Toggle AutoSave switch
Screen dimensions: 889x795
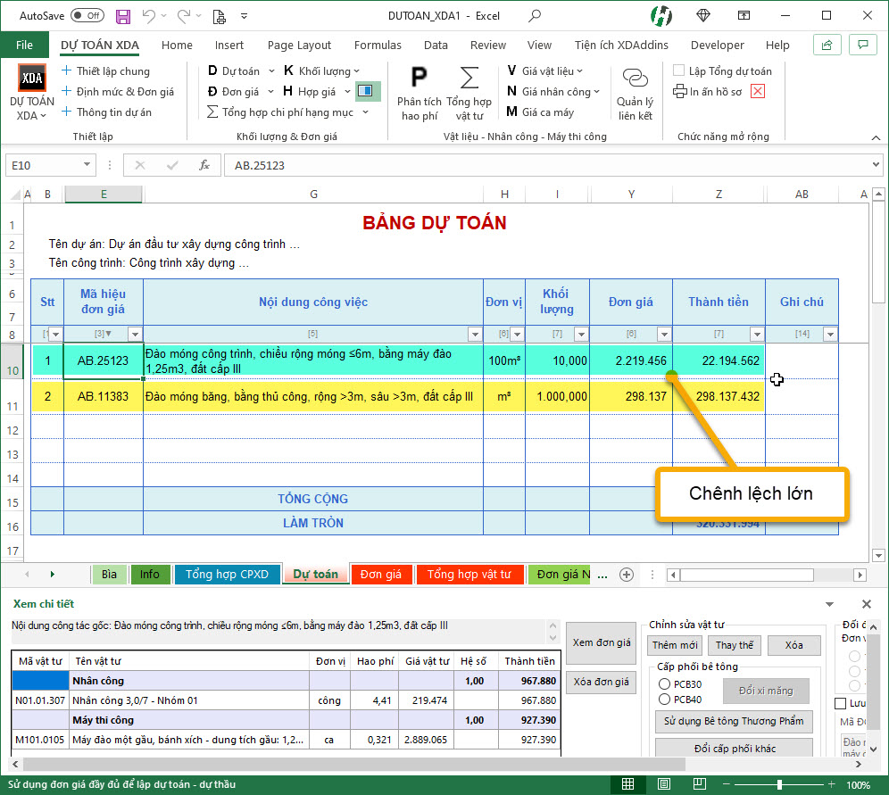87,16
